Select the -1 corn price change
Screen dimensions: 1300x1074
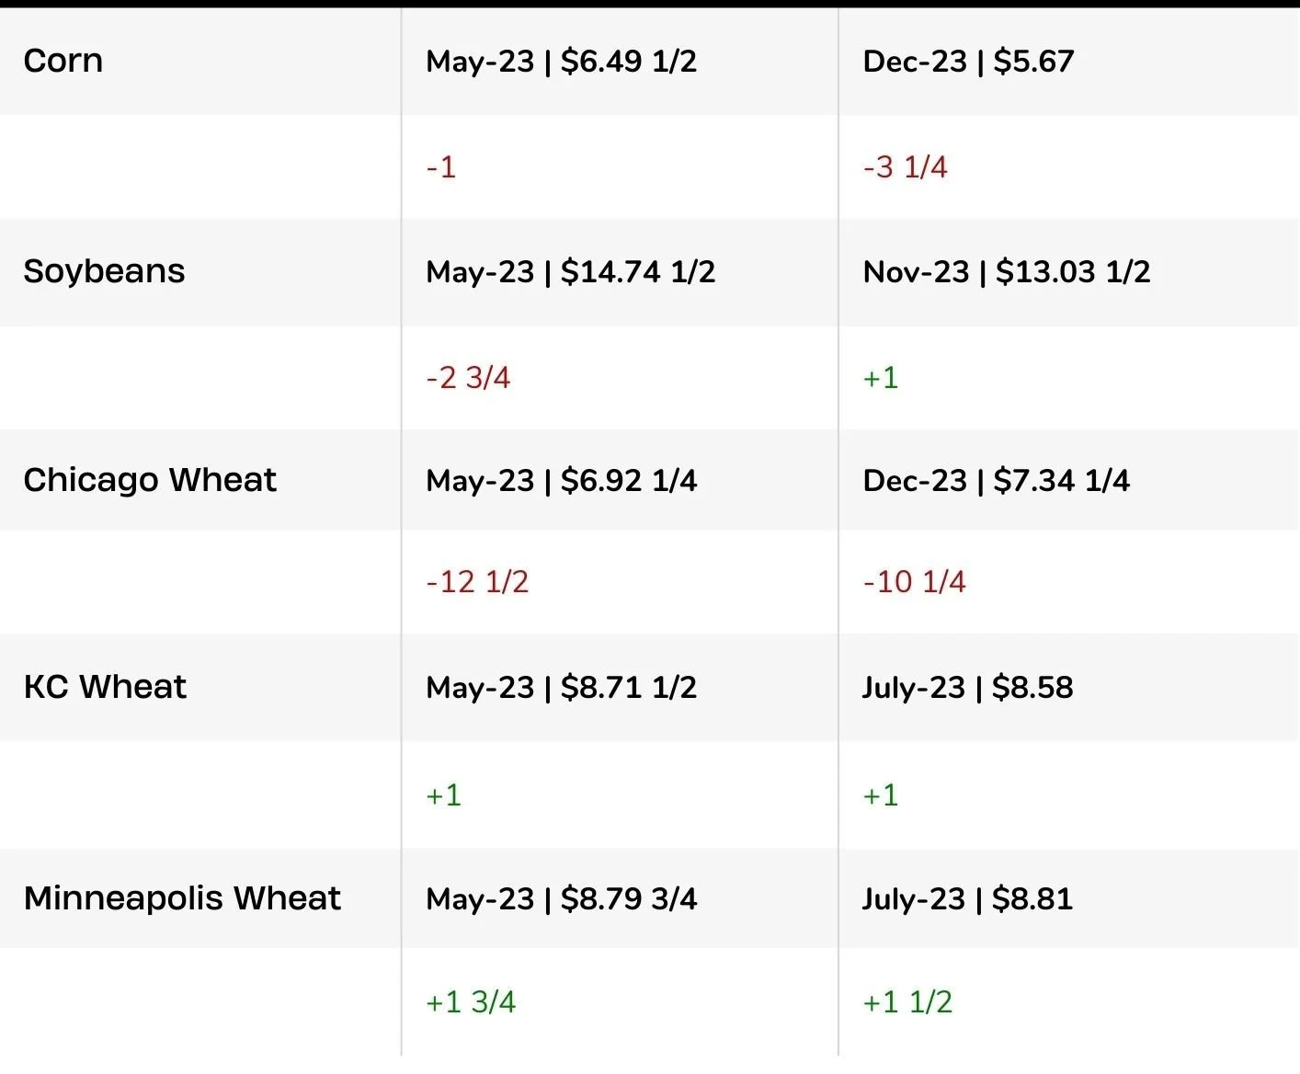441,166
